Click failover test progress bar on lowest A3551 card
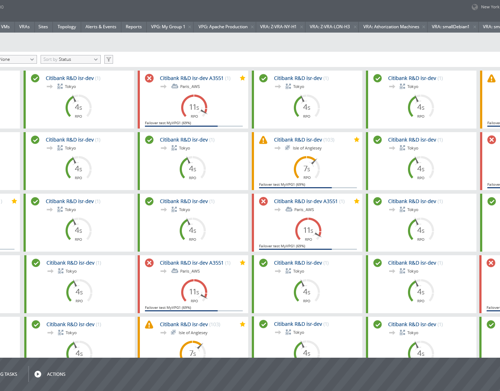Viewport: 500px width, 391px height. [x=194, y=311]
